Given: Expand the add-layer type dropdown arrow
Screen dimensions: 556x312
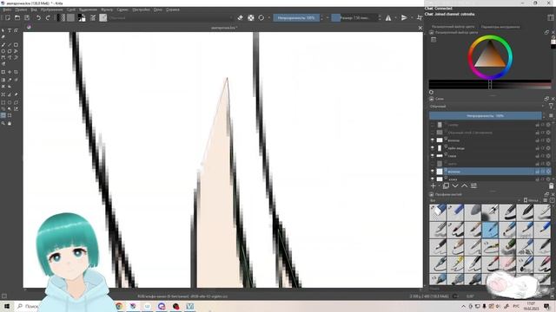Looking at the screenshot, I should pos(439,185).
